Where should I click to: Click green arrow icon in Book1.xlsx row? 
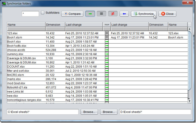tap(107, 41)
